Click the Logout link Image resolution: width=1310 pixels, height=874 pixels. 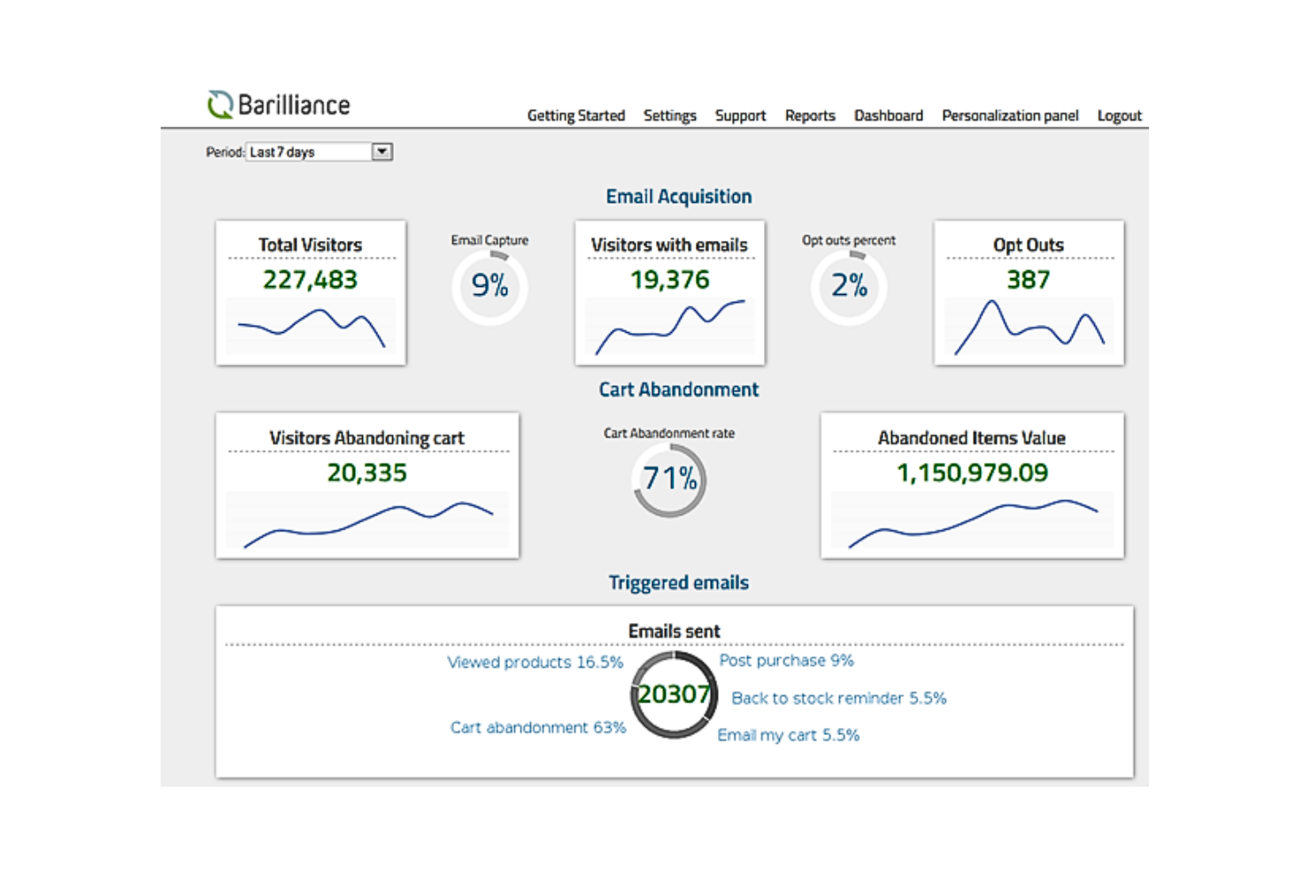[x=1118, y=115]
